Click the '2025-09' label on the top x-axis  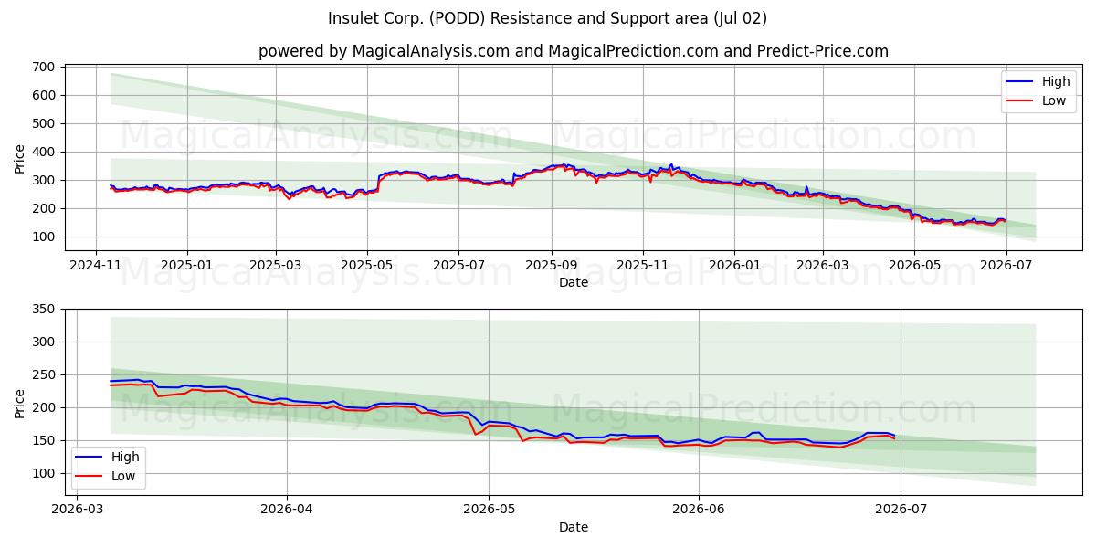[551, 266]
